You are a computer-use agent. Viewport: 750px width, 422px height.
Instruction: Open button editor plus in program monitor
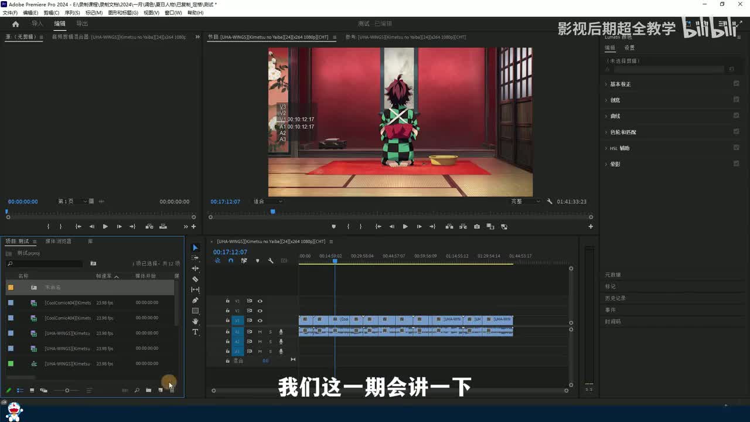(591, 227)
